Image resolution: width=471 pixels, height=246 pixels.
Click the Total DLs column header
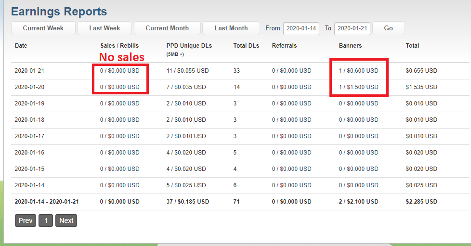[x=246, y=46]
